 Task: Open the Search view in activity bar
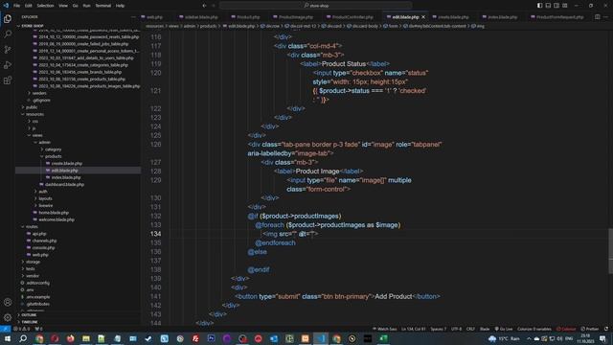(8, 34)
